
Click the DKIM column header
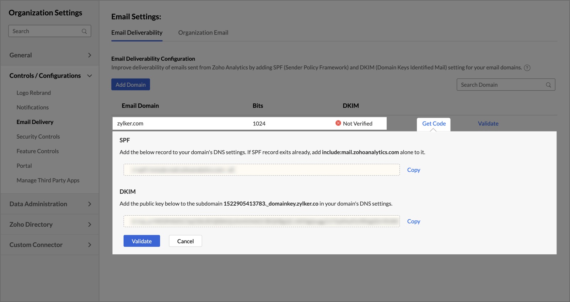point(351,106)
